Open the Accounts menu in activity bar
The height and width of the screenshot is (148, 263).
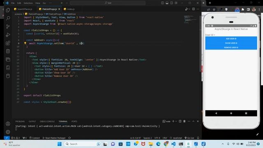tap(8, 124)
